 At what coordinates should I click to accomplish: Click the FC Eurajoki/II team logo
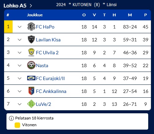tap(31, 78)
